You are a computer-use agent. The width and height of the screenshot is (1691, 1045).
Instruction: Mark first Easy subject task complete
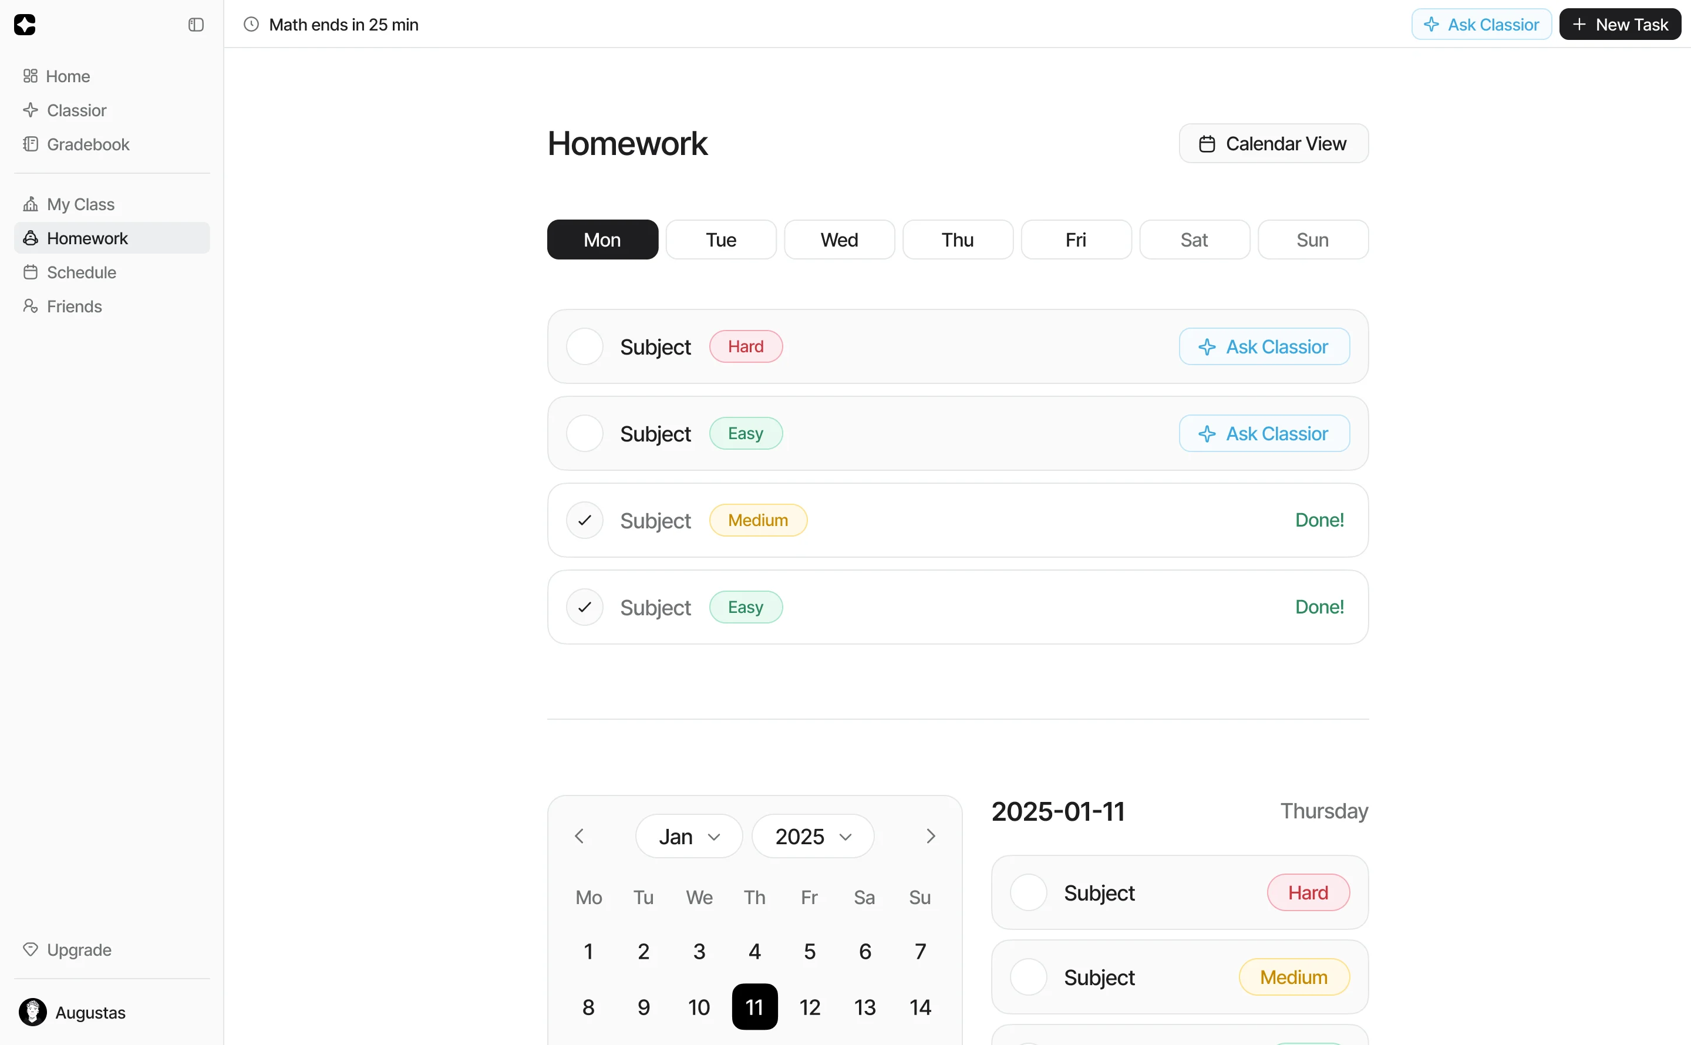coord(584,433)
